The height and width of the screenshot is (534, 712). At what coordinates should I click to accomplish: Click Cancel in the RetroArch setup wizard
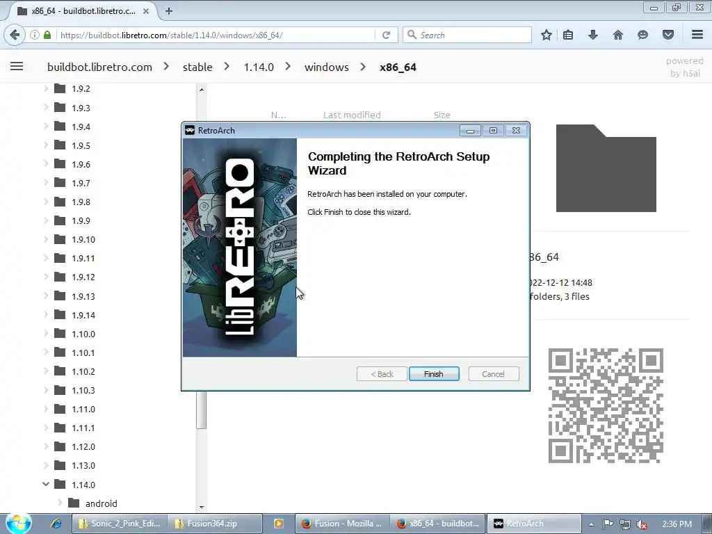tap(493, 373)
